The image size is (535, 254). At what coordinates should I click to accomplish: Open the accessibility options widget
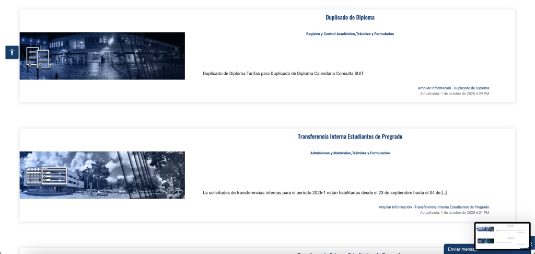coord(12,52)
